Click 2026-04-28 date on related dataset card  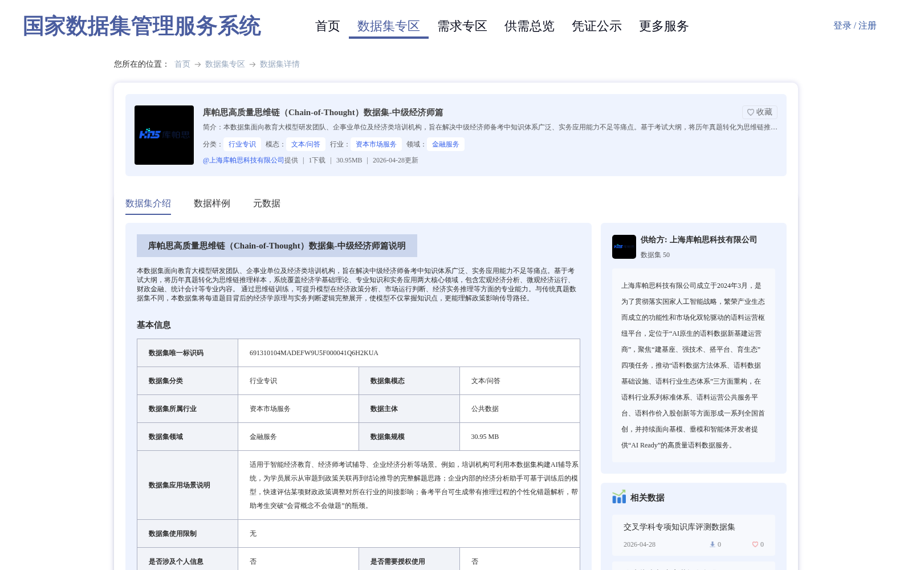pyautogui.click(x=640, y=544)
